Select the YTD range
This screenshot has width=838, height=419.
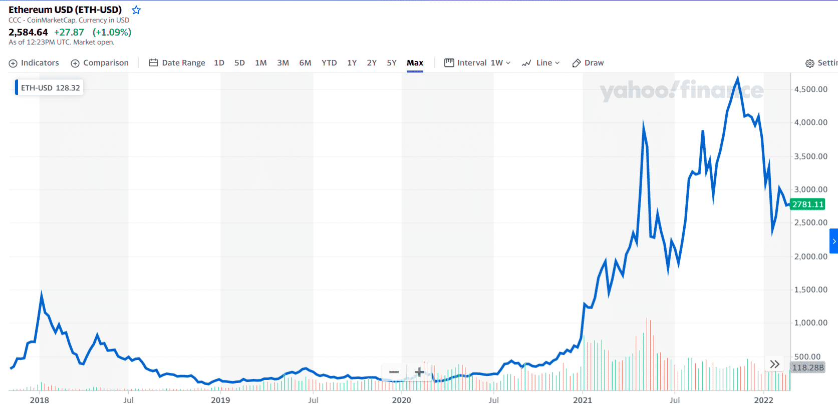(329, 63)
